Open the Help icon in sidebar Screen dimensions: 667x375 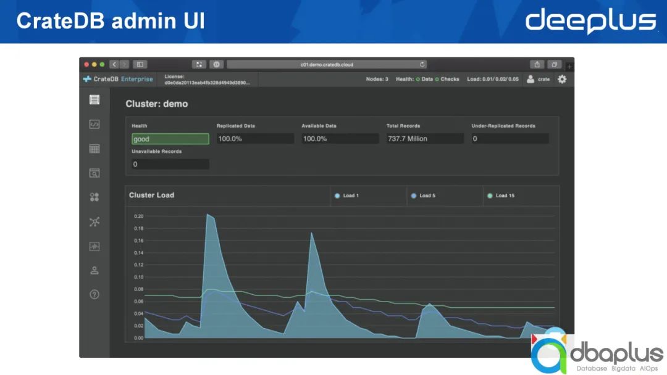[94, 294]
